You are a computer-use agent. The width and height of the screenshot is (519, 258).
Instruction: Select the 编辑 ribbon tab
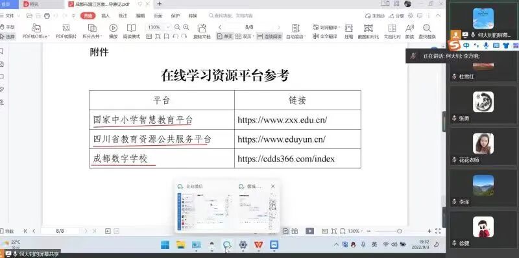140,16
